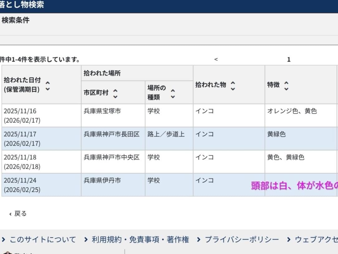
Task: Select the 兵庫県伊丹市 cell
Action: (102, 181)
